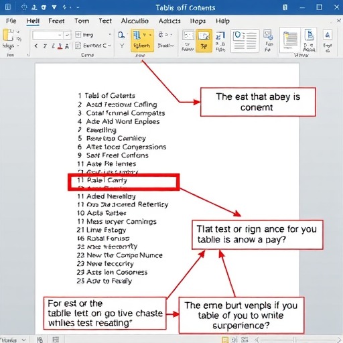The width and height of the screenshot is (343, 343).
Task: Open the quick access toolbar dropdown arrow
Action: coord(78,7)
